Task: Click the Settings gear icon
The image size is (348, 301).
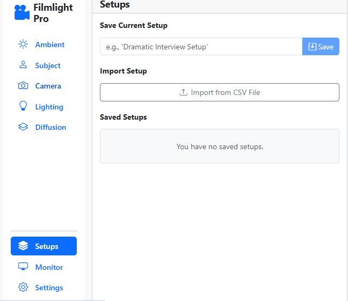Action: point(23,287)
